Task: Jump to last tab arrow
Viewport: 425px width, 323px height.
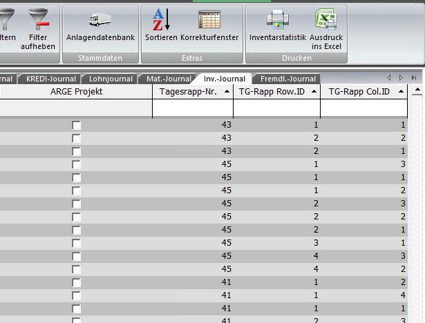Action: [413, 78]
